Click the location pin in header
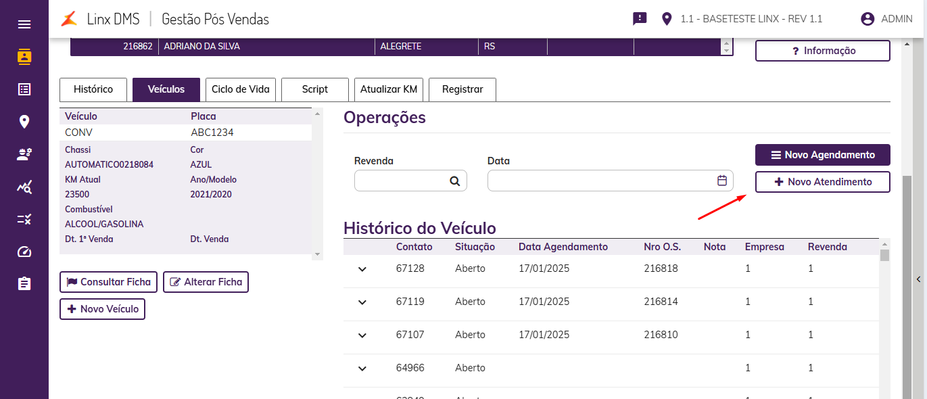 (667, 19)
